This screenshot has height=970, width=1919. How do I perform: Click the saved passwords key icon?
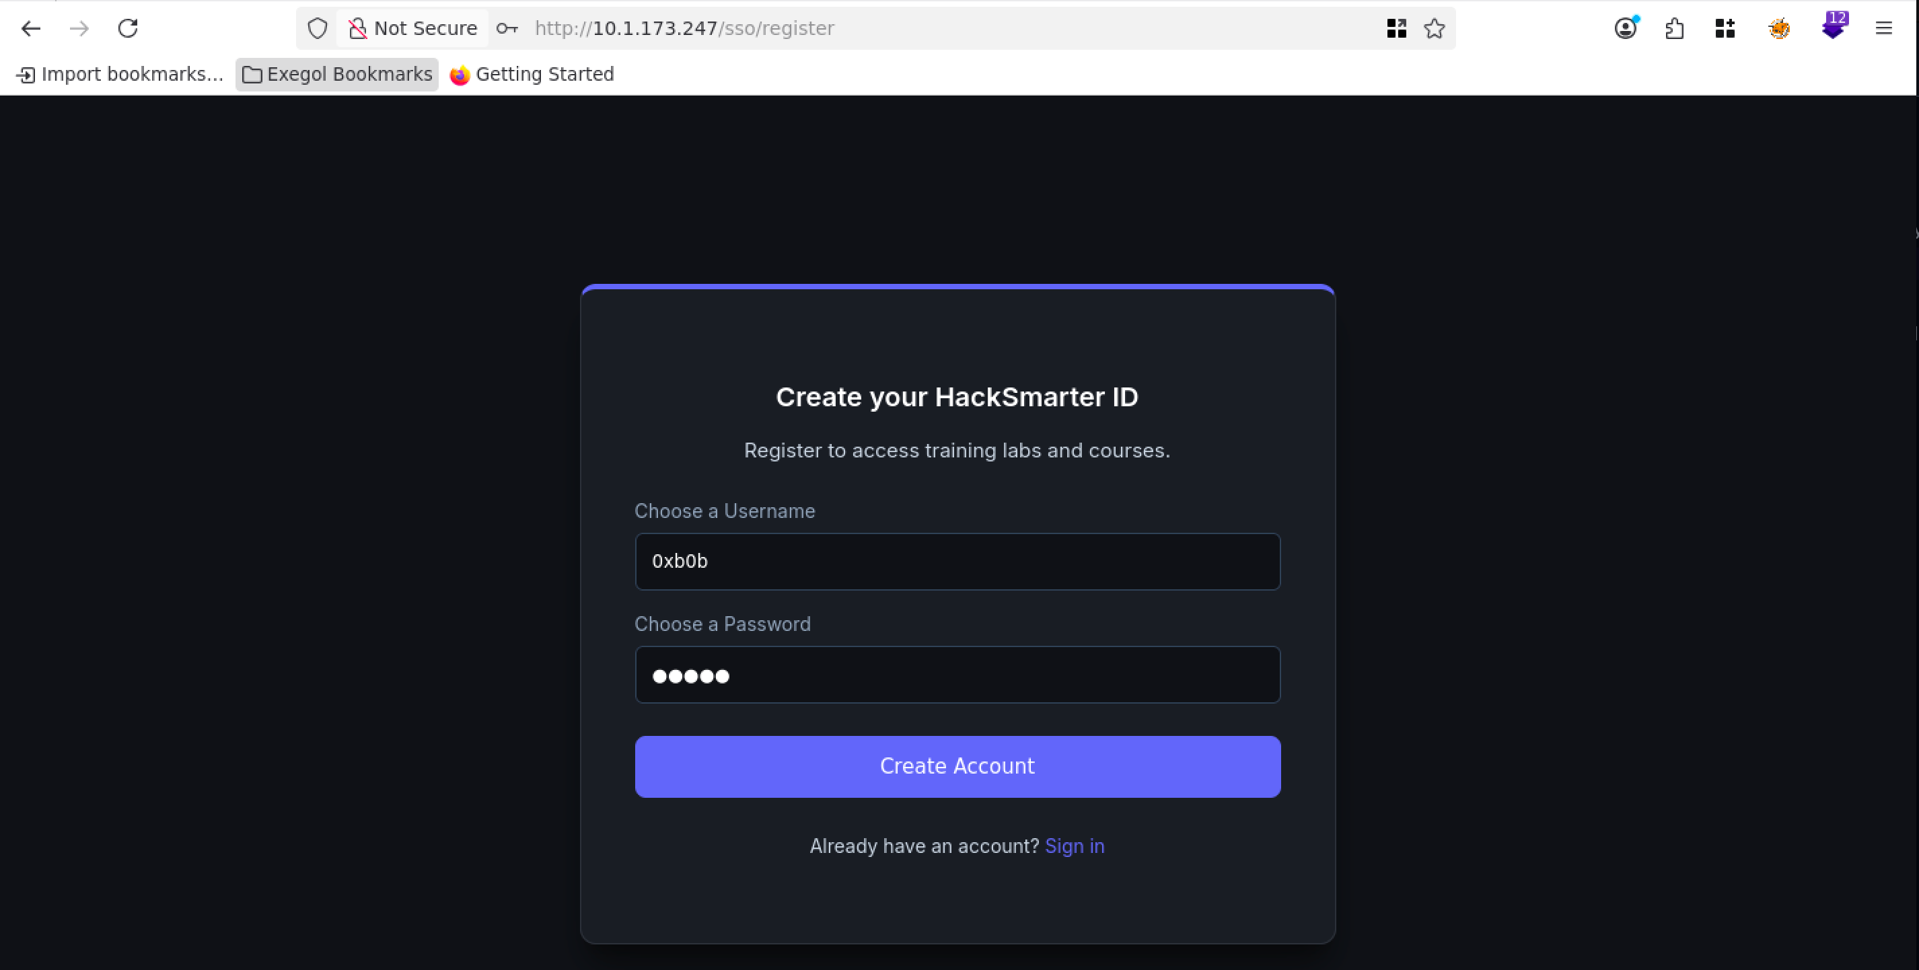(507, 28)
